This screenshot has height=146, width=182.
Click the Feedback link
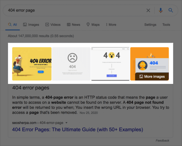pos(162,140)
